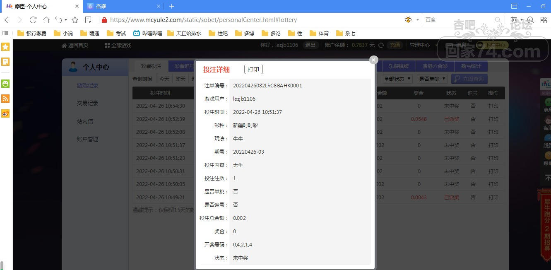Open the 天正给排水 bookmark folder
The height and width of the screenshot is (270, 551).
[x=185, y=33]
